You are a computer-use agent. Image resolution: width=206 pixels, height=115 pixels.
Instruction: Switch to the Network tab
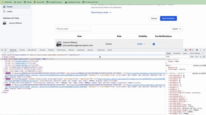51,50
